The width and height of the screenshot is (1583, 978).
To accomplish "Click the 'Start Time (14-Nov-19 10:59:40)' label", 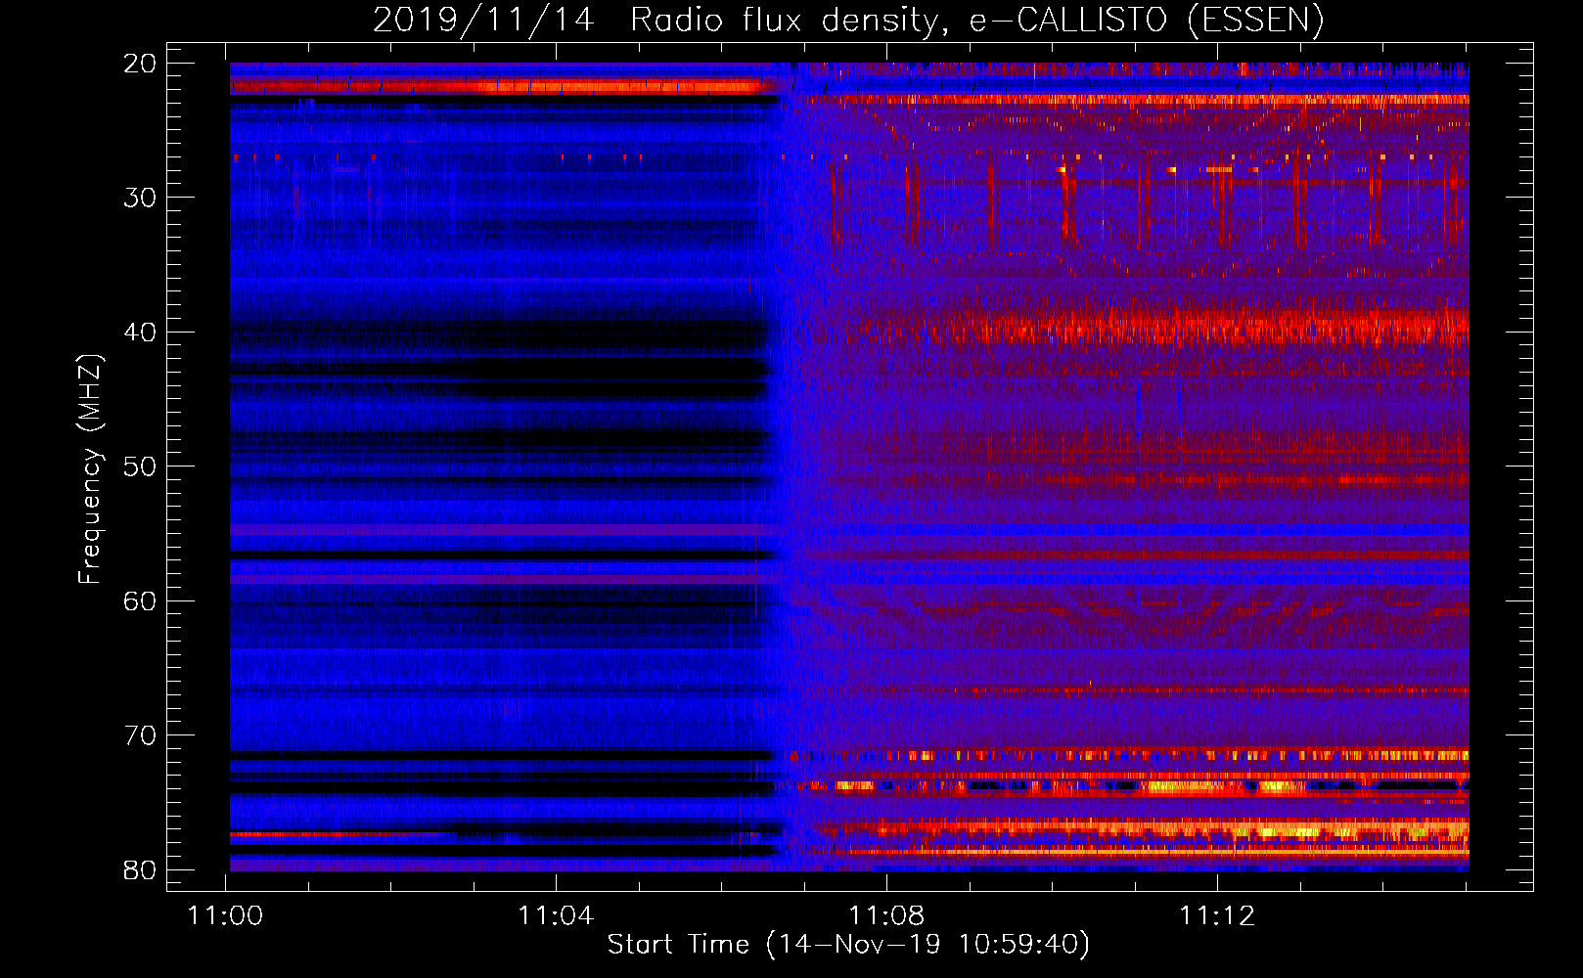I will (x=848, y=945).
